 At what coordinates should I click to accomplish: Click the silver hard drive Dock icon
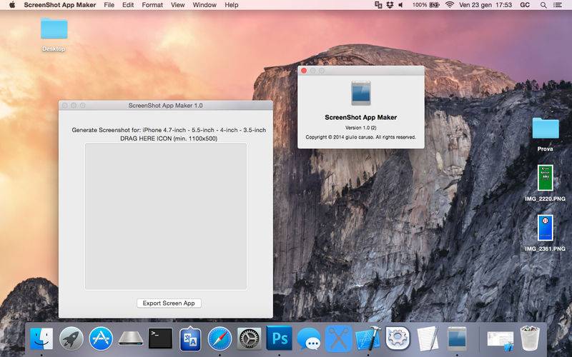131,338
